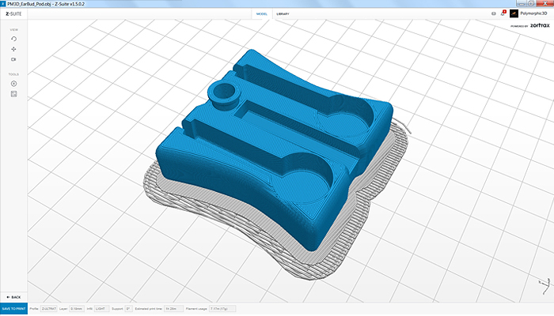
Task: Click the Support angle field
Action: click(x=128, y=309)
